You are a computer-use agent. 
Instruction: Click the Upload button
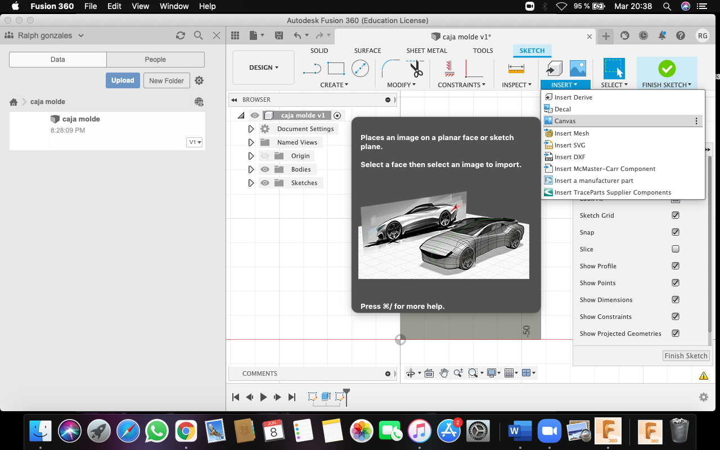[x=123, y=80]
